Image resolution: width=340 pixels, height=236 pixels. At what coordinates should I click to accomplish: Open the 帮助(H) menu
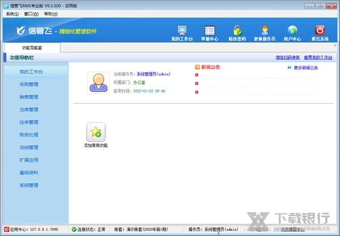pyautogui.click(x=51, y=14)
